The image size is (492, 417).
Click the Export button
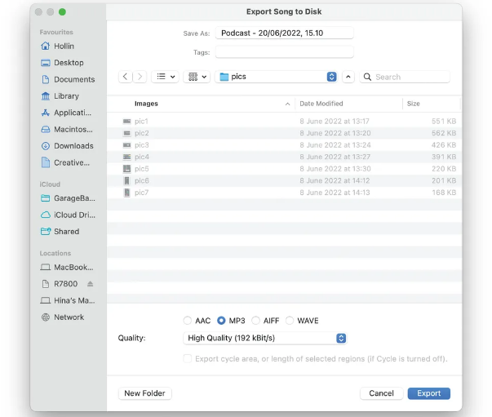click(428, 393)
